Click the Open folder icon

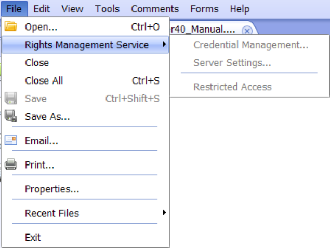(x=10, y=26)
